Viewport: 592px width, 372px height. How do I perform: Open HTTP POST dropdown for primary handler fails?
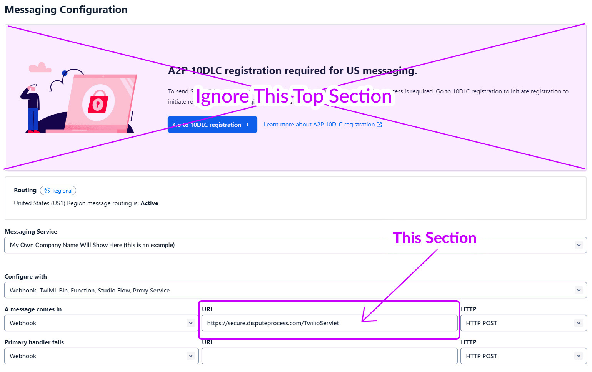pyautogui.click(x=524, y=356)
